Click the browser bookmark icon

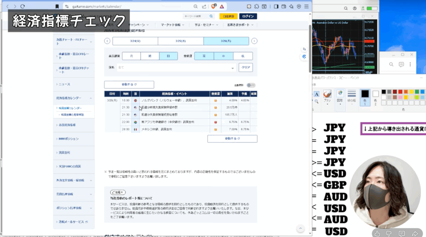(x=57, y=6)
